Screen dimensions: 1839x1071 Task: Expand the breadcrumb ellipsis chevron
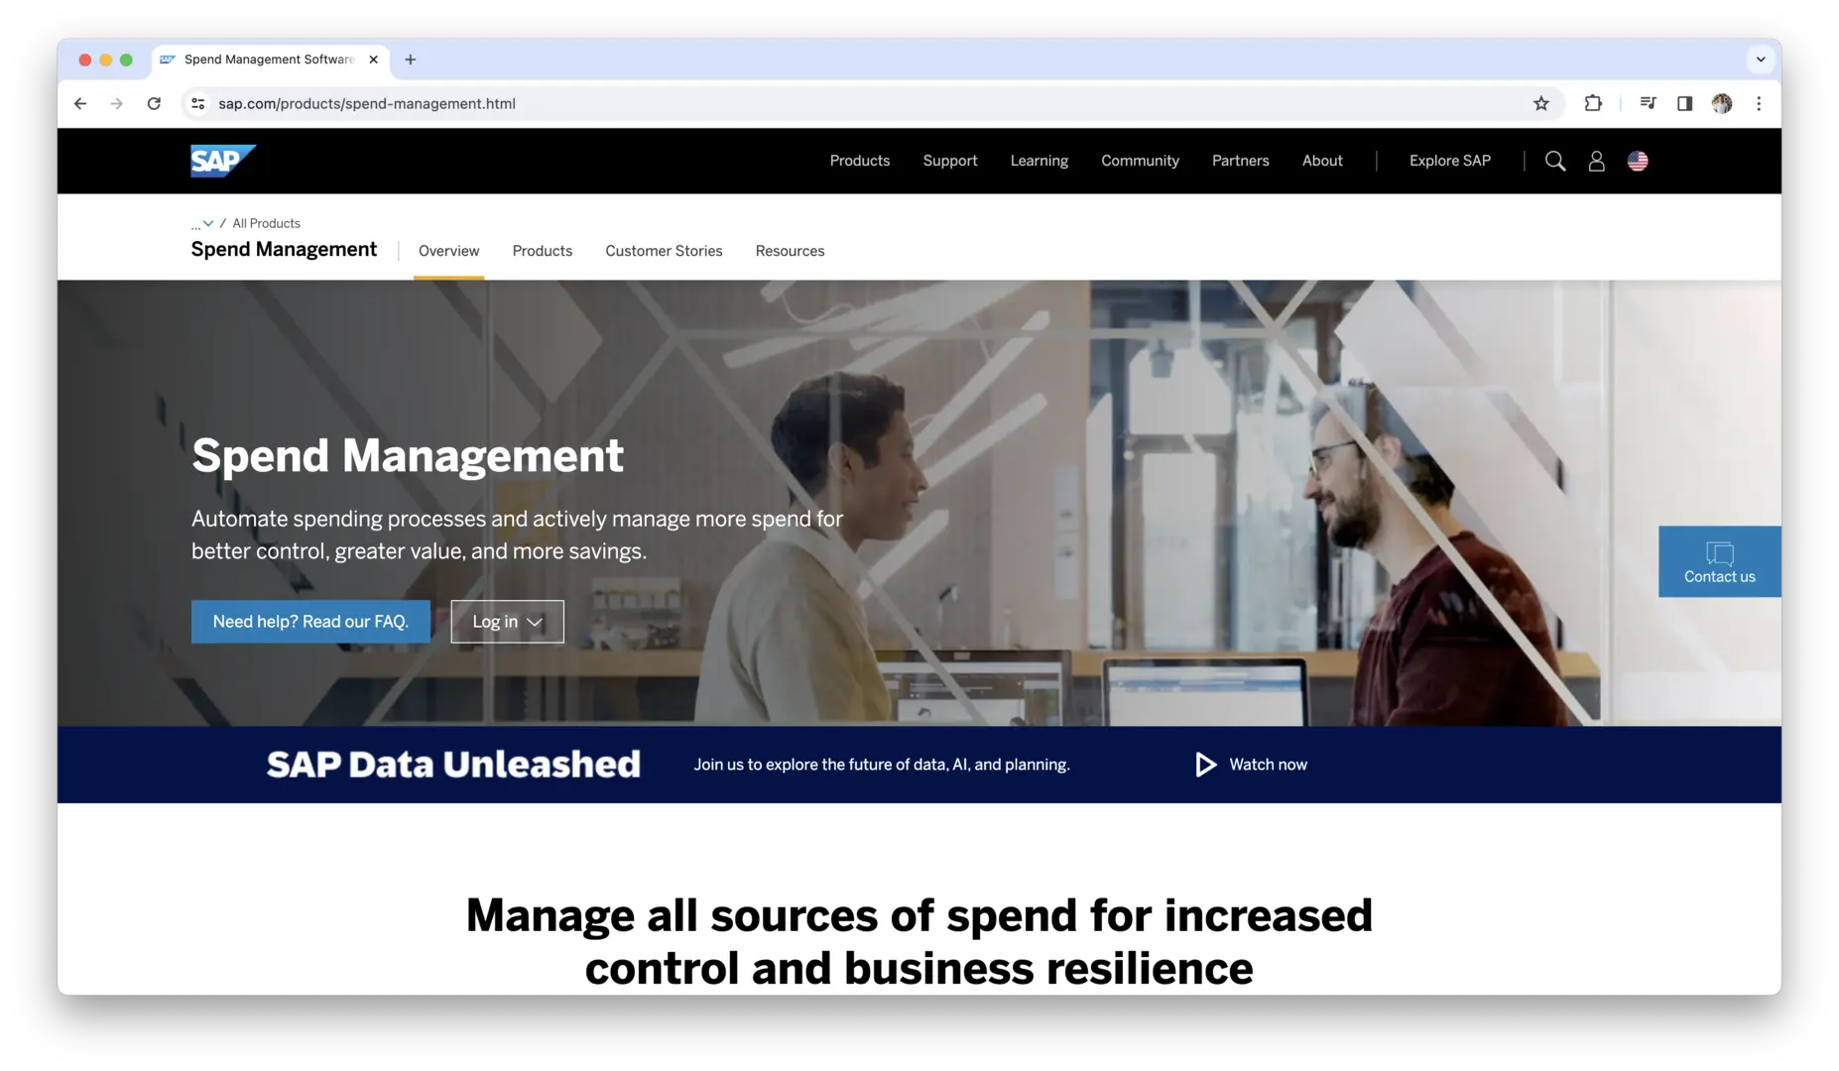[x=202, y=224]
